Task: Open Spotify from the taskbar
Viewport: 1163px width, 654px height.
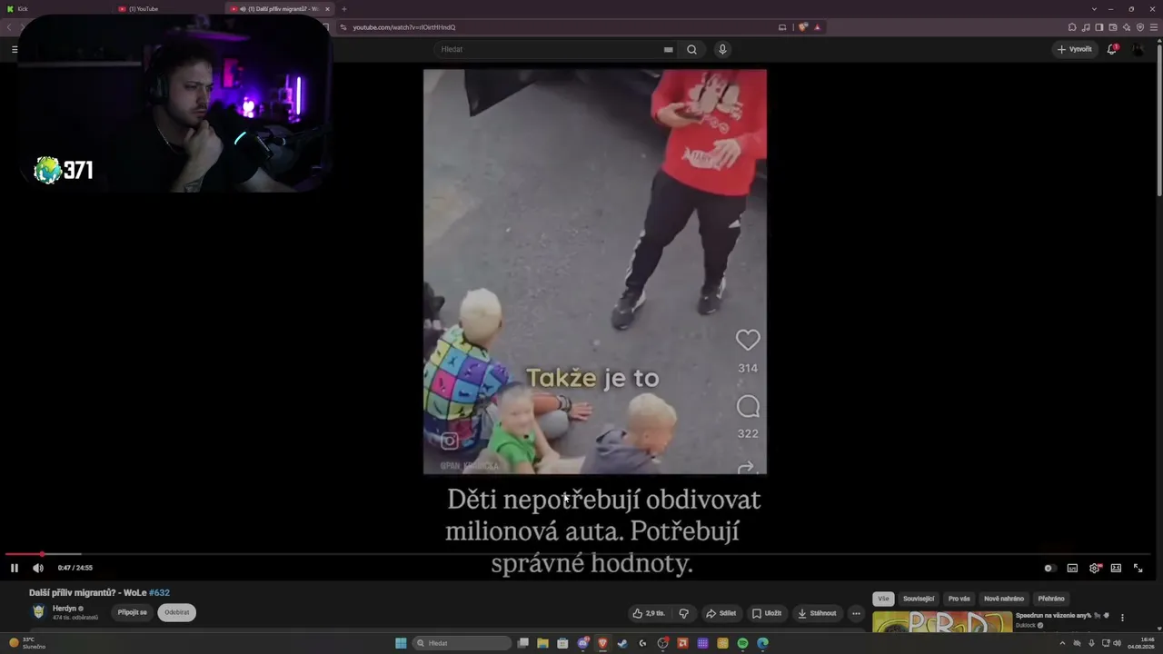Action: (x=742, y=643)
